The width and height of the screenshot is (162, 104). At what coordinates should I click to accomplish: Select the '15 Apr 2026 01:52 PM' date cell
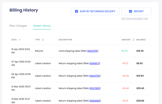pos(21,51)
